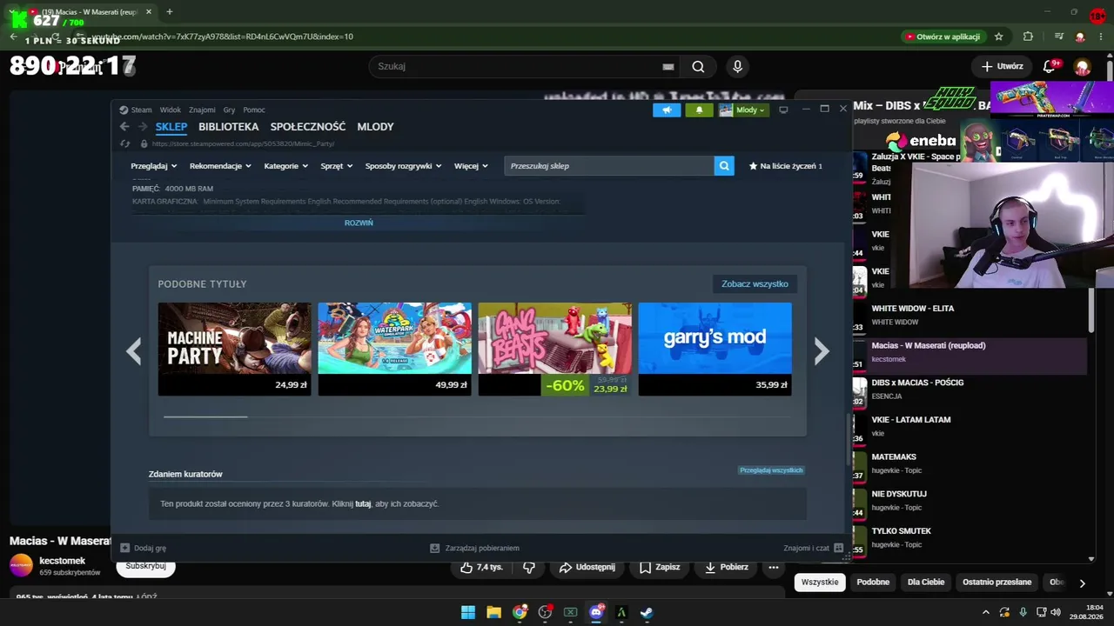This screenshot has width=1114, height=626.
Task: Open the on-screen keyboard in YouTube search
Action: [x=668, y=66]
